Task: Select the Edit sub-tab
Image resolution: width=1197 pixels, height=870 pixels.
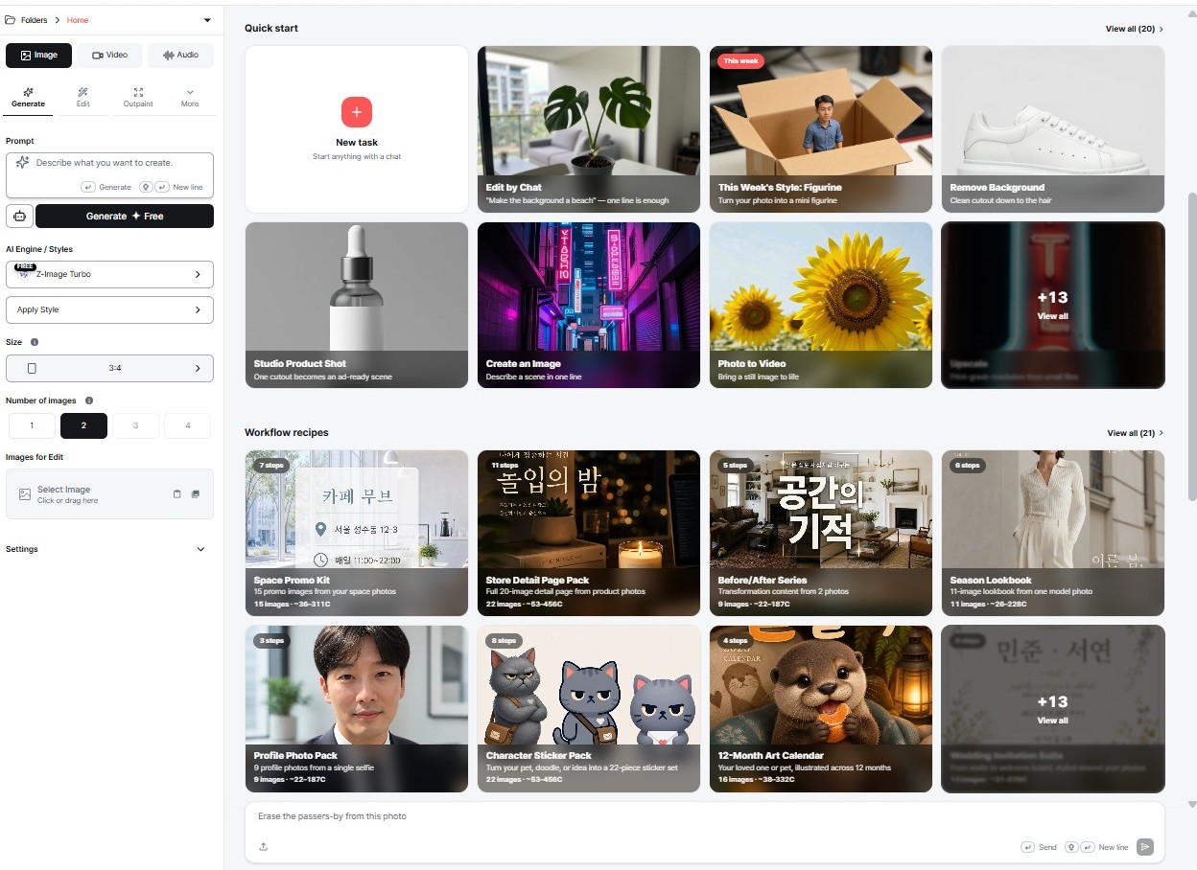Action: click(82, 98)
